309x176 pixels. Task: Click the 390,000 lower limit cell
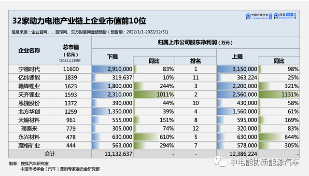(112, 103)
